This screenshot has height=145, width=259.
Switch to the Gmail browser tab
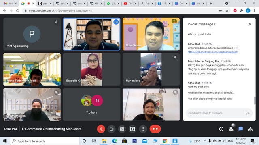[10, 4]
